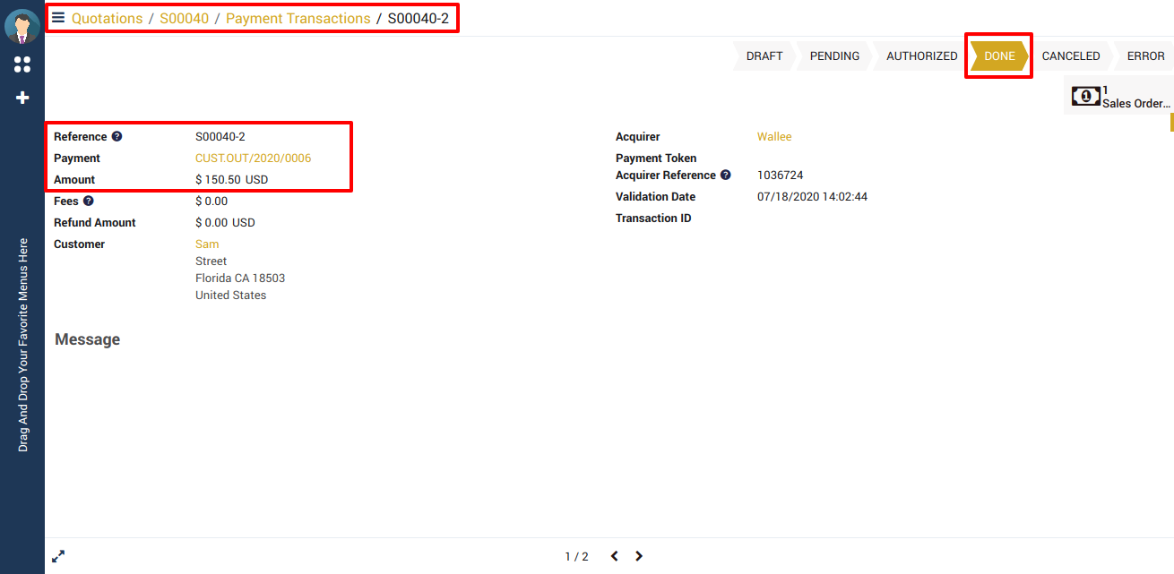This screenshot has height=574, width=1174.
Task: Open payment CUST.OUT/2020/0006 link
Action: (x=253, y=158)
